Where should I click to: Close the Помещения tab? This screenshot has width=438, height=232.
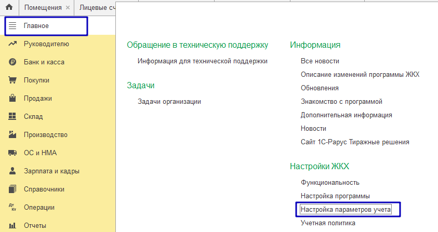point(68,8)
